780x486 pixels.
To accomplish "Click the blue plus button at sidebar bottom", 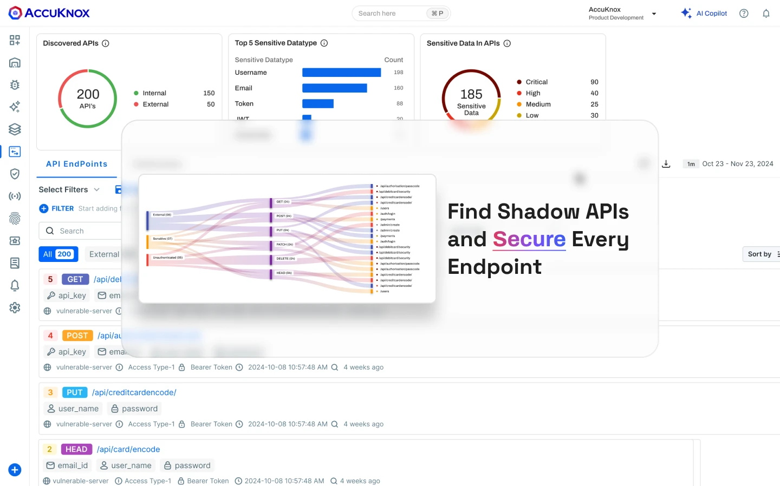I will click(15, 470).
